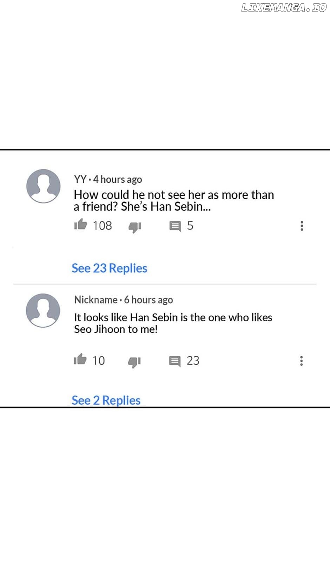Click the 108 likes count
This screenshot has height=566, width=330.
[x=102, y=226]
